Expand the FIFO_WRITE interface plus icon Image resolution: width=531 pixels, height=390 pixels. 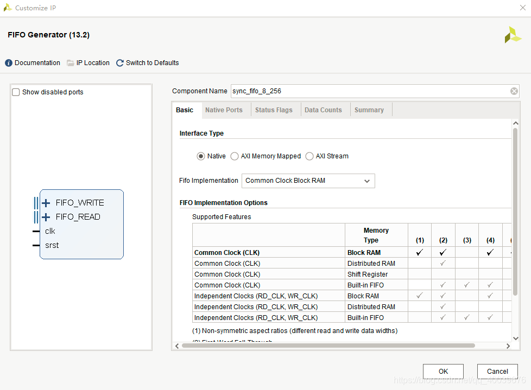coord(46,203)
